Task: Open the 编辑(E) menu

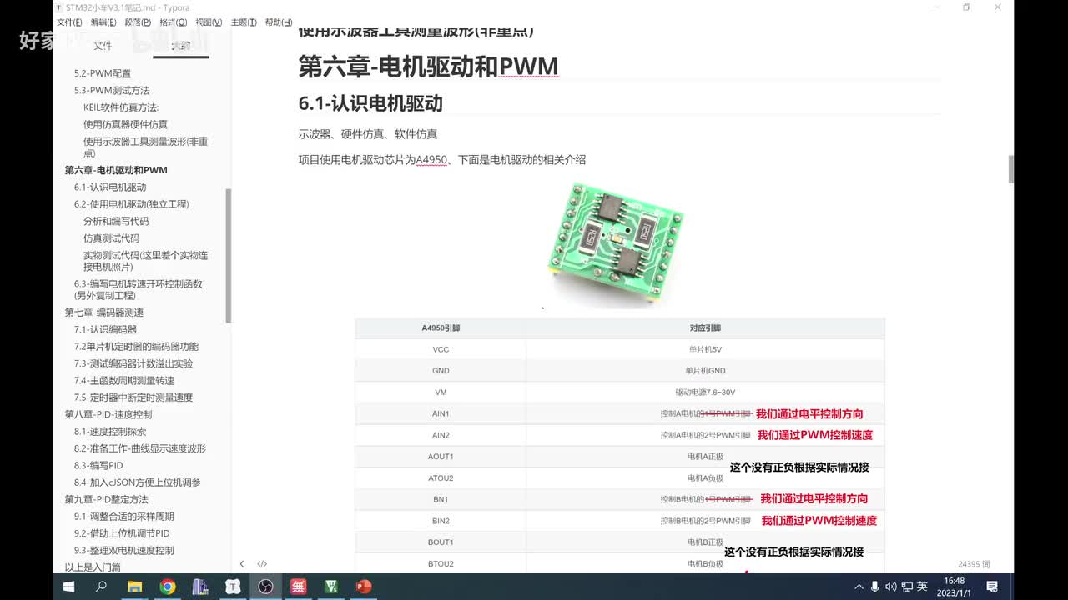Action: tap(103, 22)
